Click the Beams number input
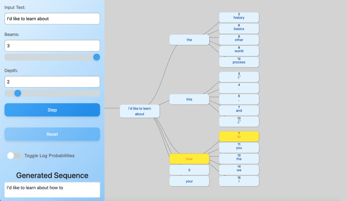The height and width of the screenshot is (201, 347). pos(52,45)
